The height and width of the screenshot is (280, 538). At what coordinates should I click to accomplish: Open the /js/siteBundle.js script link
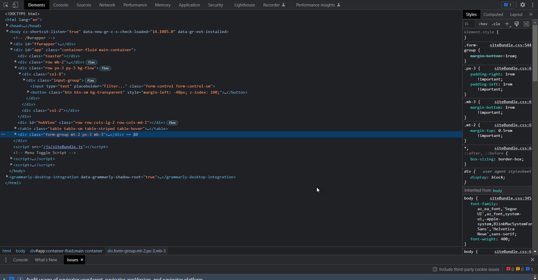(63, 147)
